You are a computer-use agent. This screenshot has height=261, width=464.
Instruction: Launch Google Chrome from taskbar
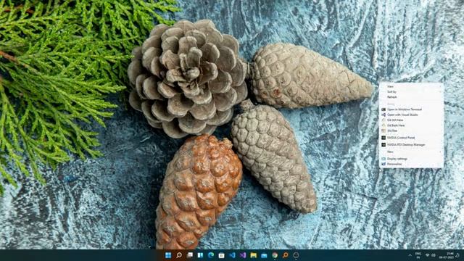pos(275,255)
